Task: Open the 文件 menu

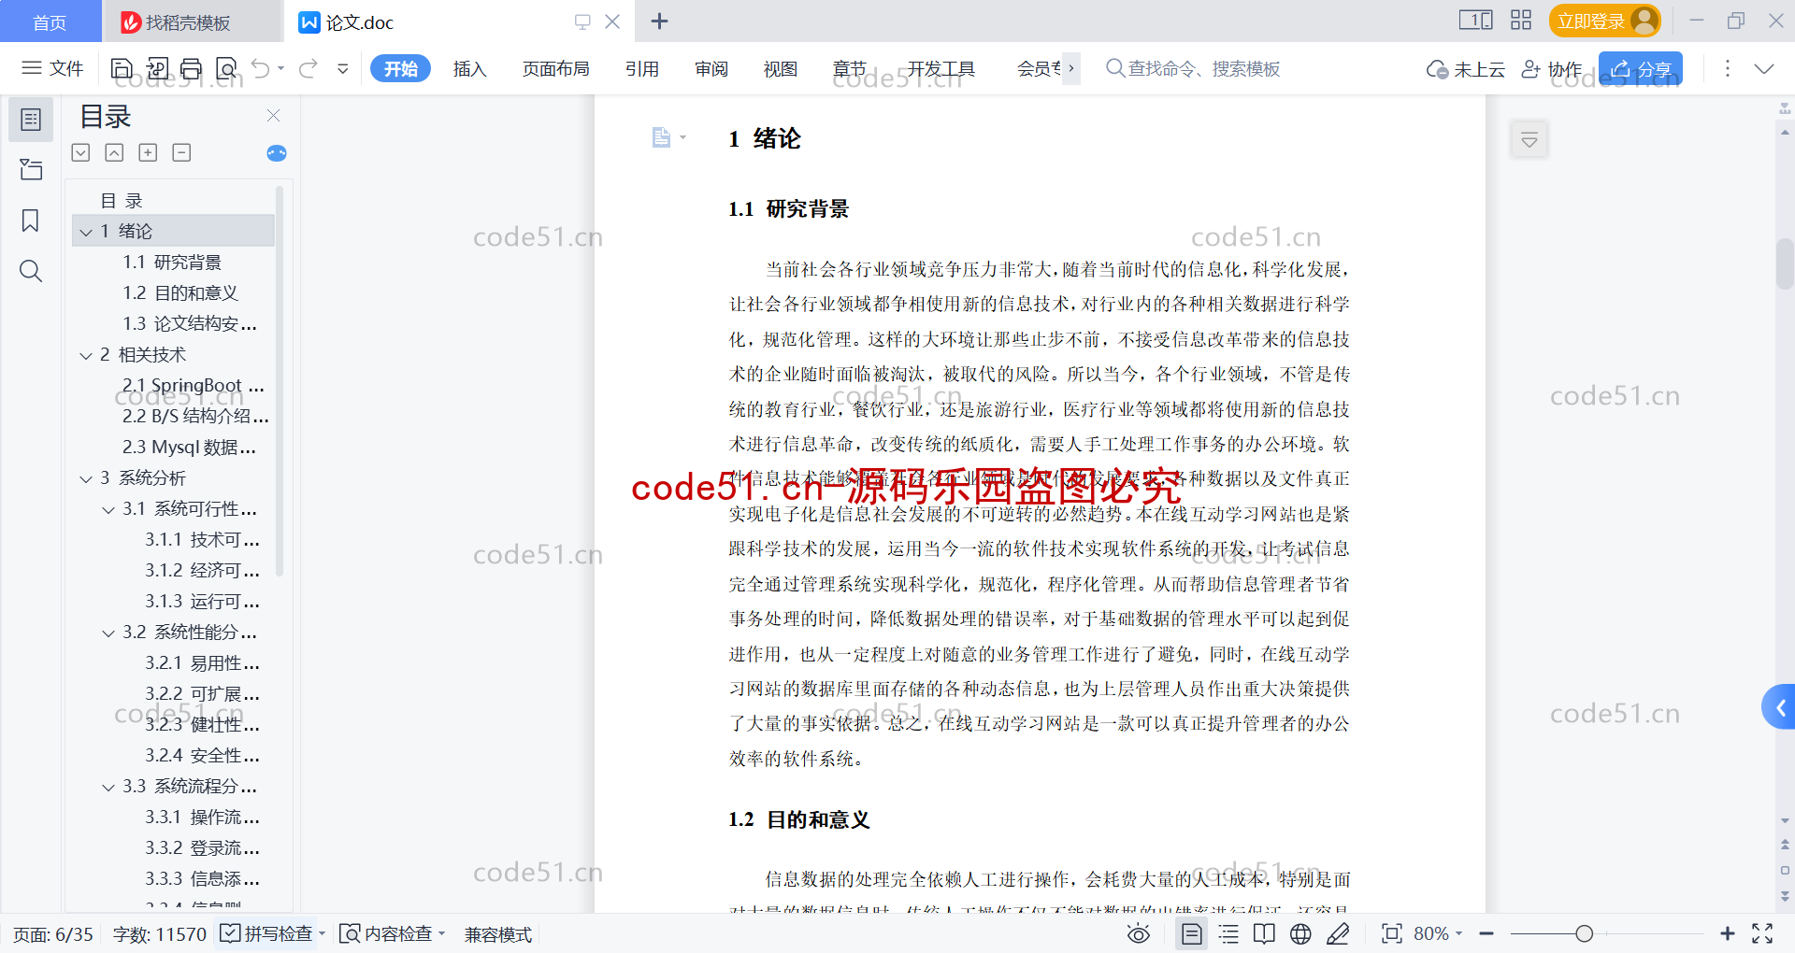Action: point(52,68)
